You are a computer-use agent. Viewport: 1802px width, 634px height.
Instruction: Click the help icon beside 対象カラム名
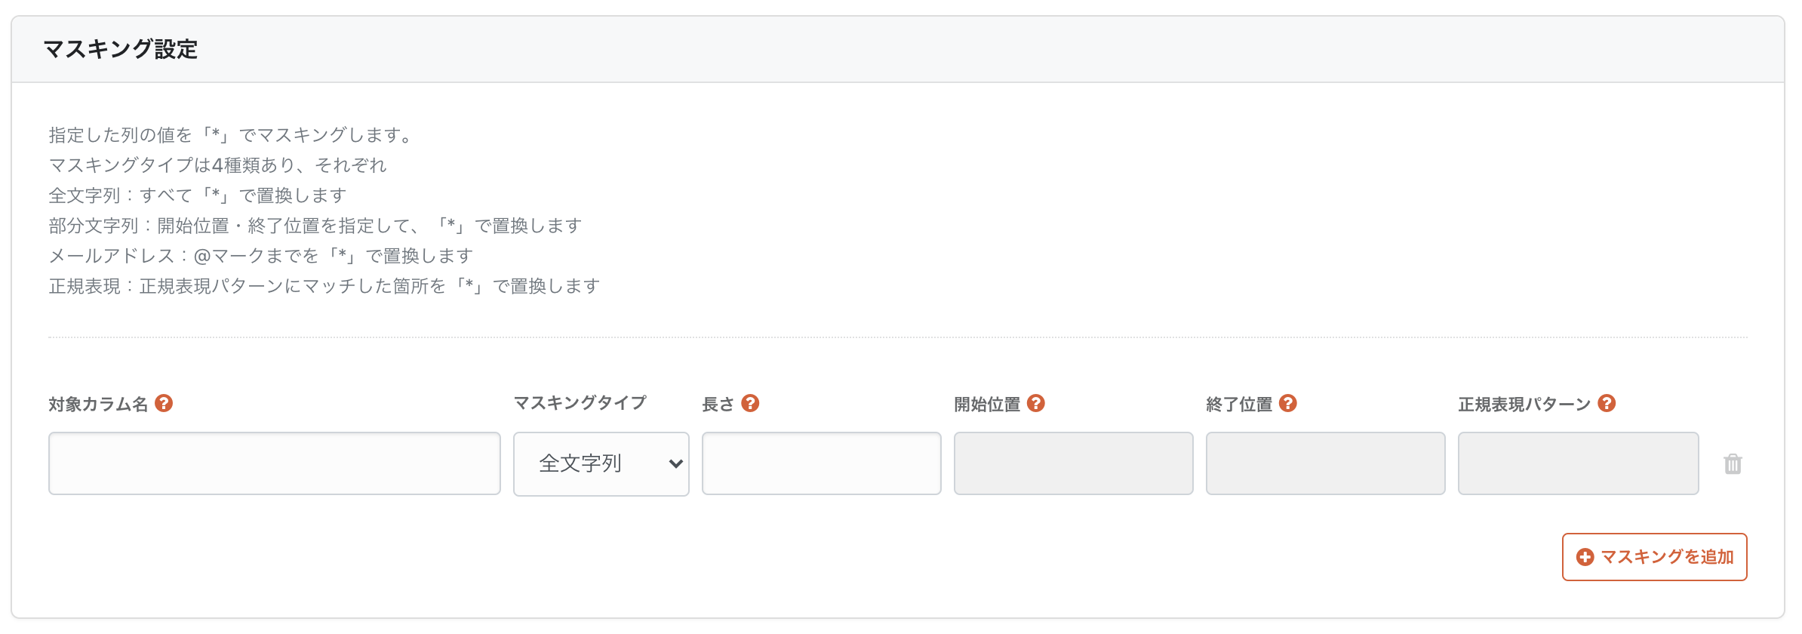[164, 404]
